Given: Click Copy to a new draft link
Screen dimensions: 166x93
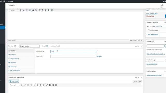Looking at the screenshot, I should pyautogui.click(x=152, y=14).
